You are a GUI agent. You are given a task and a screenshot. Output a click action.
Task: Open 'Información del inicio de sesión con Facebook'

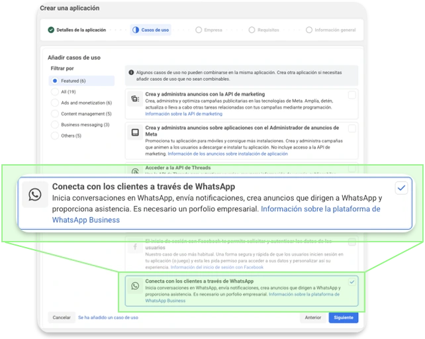pyautogui.click(x=217, y=267)
